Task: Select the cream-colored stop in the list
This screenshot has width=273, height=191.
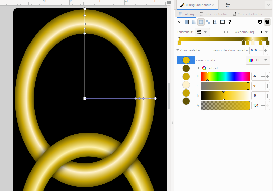Action: pyautogui.click(x=186, y=85)
